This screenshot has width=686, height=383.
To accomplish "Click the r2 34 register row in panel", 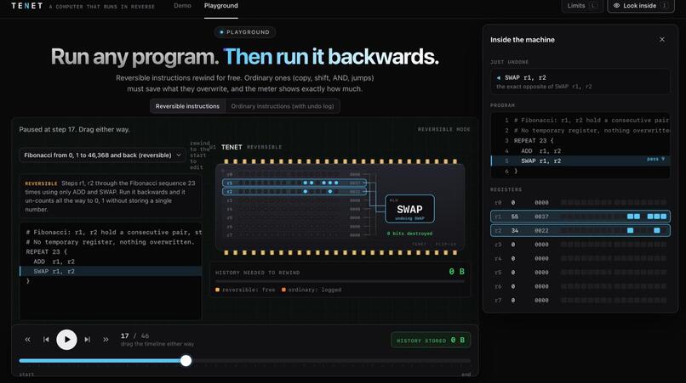I will (x=580, y=231).
